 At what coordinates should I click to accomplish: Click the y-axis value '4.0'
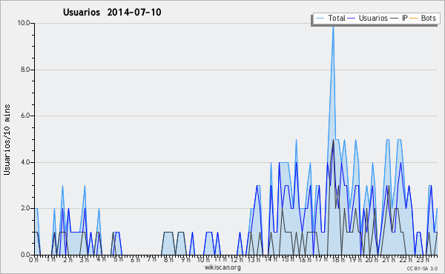point(25,162)
